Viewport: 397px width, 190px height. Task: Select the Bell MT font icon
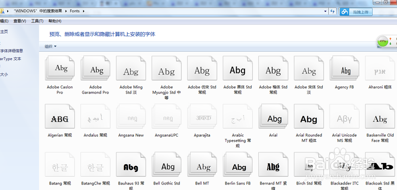tap(202, 164)
